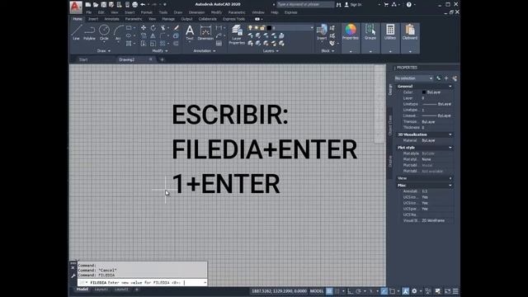528x297 pixels.
Task: Open the File menu
Action: [x=89, y=12]
